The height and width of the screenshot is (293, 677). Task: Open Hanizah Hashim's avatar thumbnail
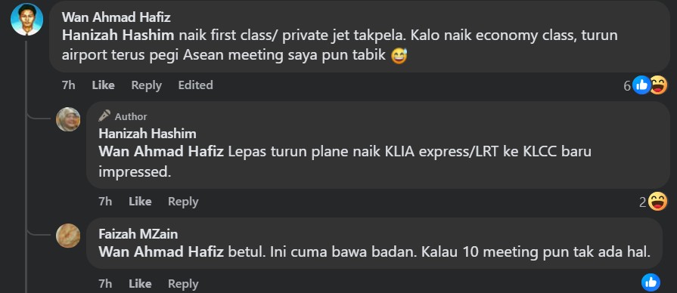(68, 119)
